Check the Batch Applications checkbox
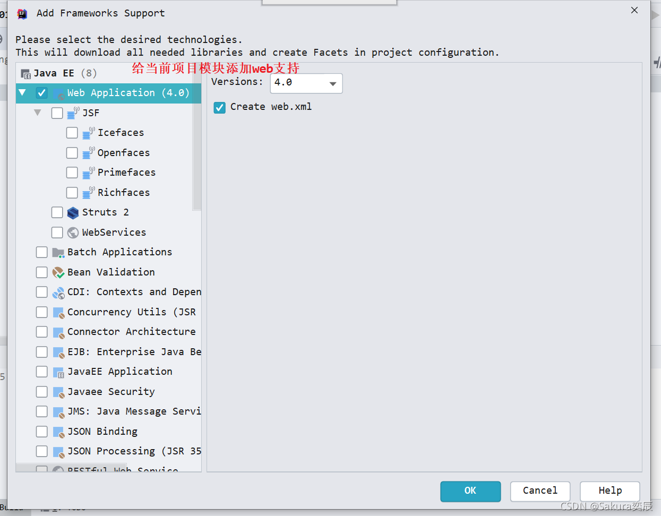The width and height of the screenshot is (661, 516). pos(42,252)
